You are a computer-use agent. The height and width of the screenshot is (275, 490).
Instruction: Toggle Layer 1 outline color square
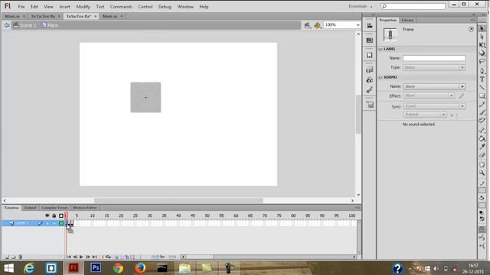point(61,223)
